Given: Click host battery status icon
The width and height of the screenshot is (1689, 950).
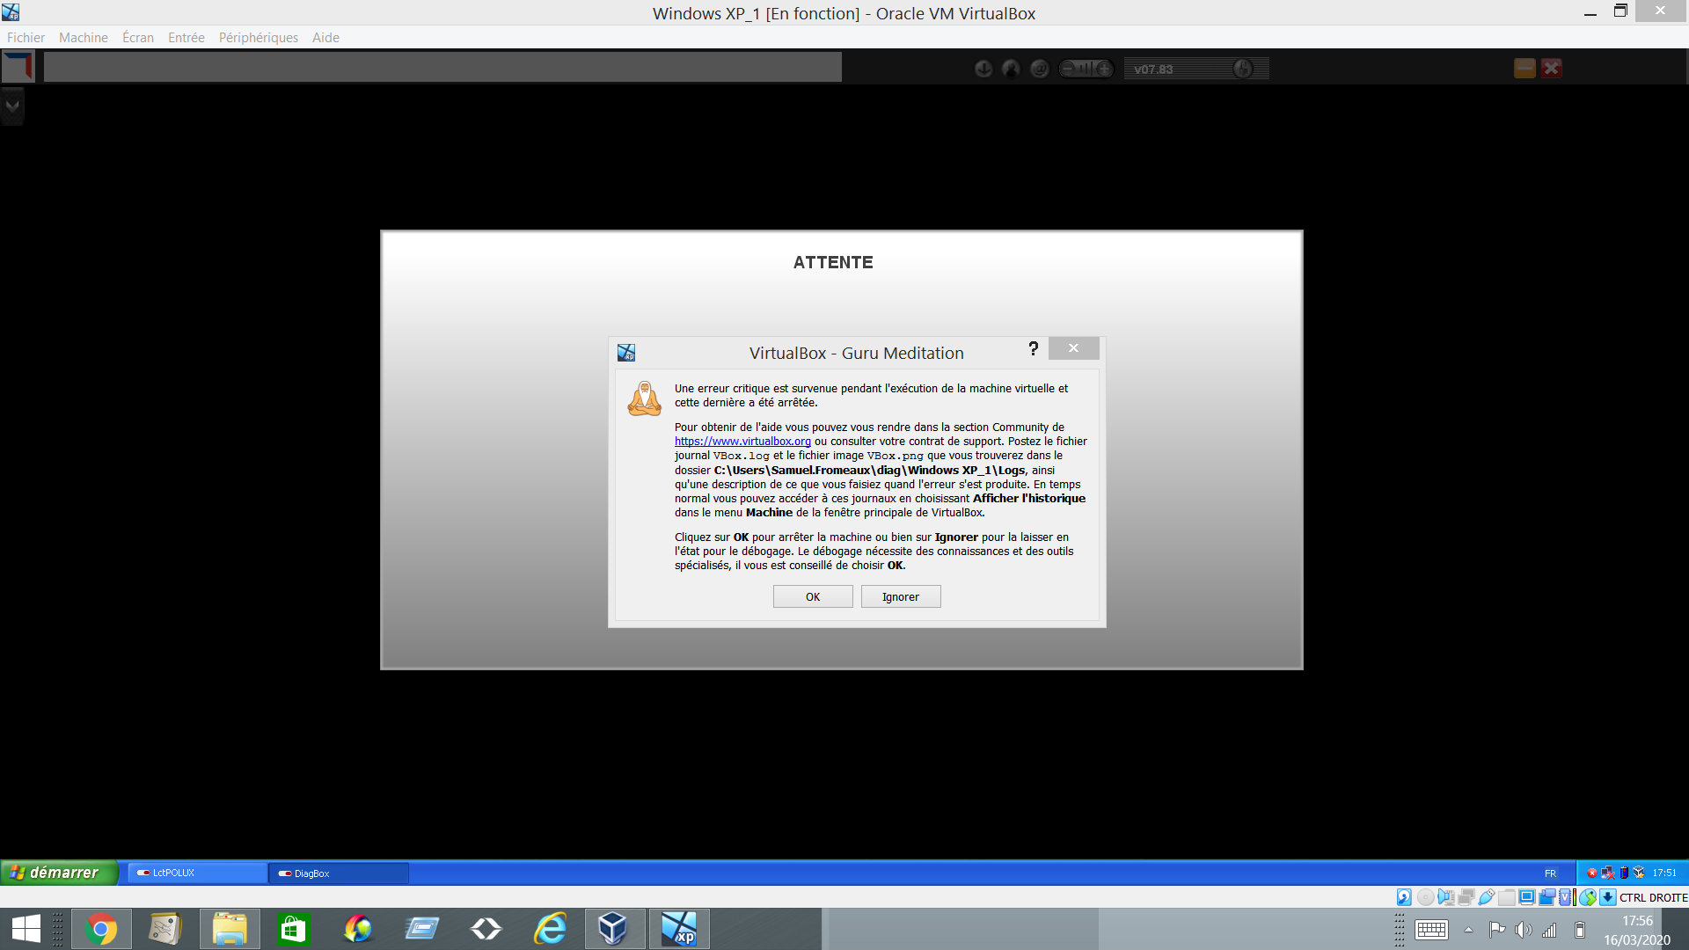Looking at the screenshot, I should click(x=1580, y=930).
